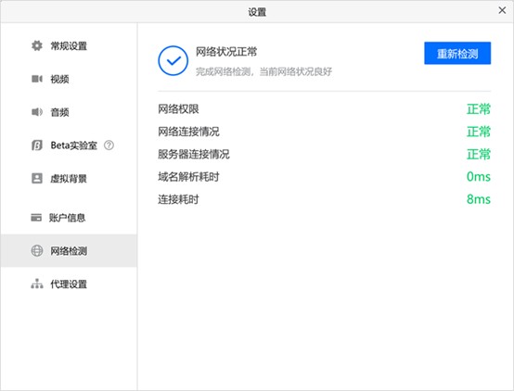
Task: Open the help question mark next to Beta实验室
Action: 109,145
